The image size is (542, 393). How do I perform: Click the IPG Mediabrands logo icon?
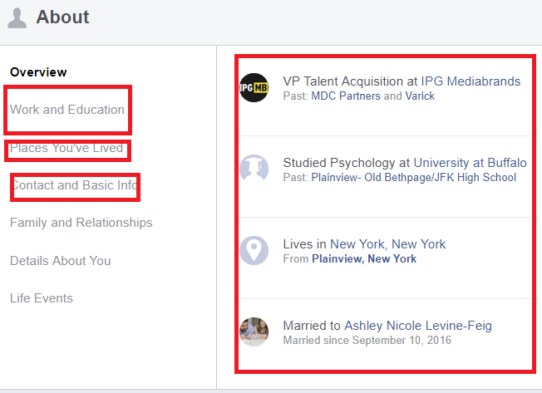point(254,87)
